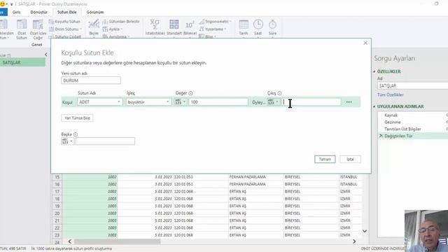Open the Ayıkla ribbon dropdown
This screenshot has width=448, height=252.
[x=113, y=29]
